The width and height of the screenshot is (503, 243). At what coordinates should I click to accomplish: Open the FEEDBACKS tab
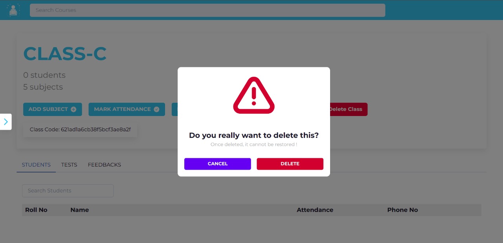105,165
